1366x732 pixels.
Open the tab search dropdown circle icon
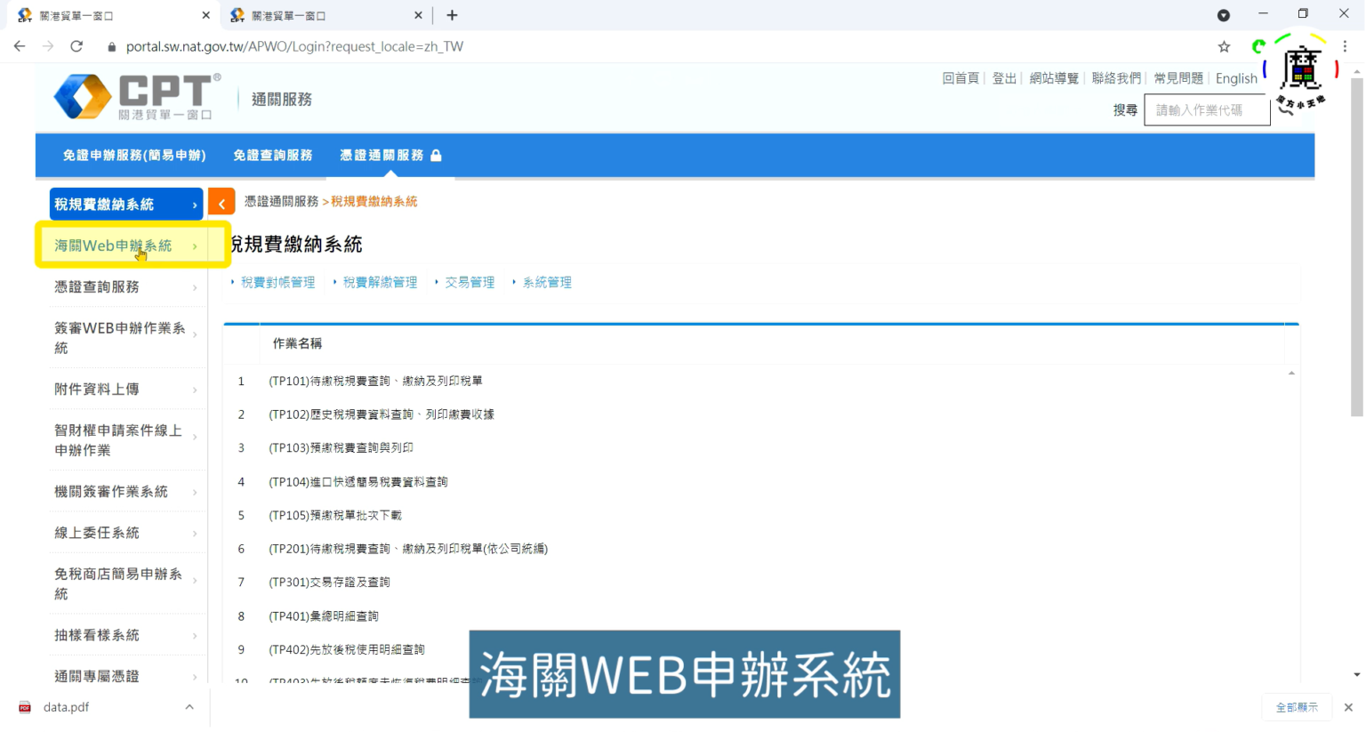(x=1224, y=15)
